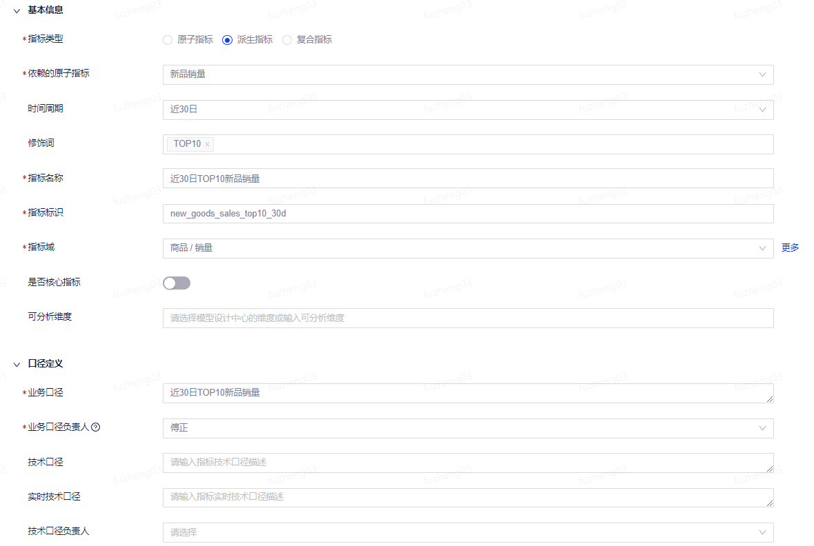Select the 派生指标 radio button
Viewport: 814px width, 546px height.
[227, 40]
